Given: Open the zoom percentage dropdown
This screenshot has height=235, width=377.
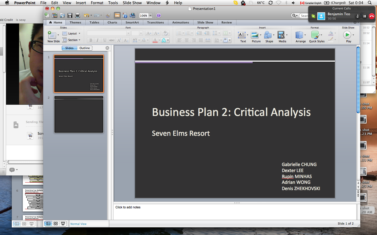Looking at the screenshot, I should (150, 16).
